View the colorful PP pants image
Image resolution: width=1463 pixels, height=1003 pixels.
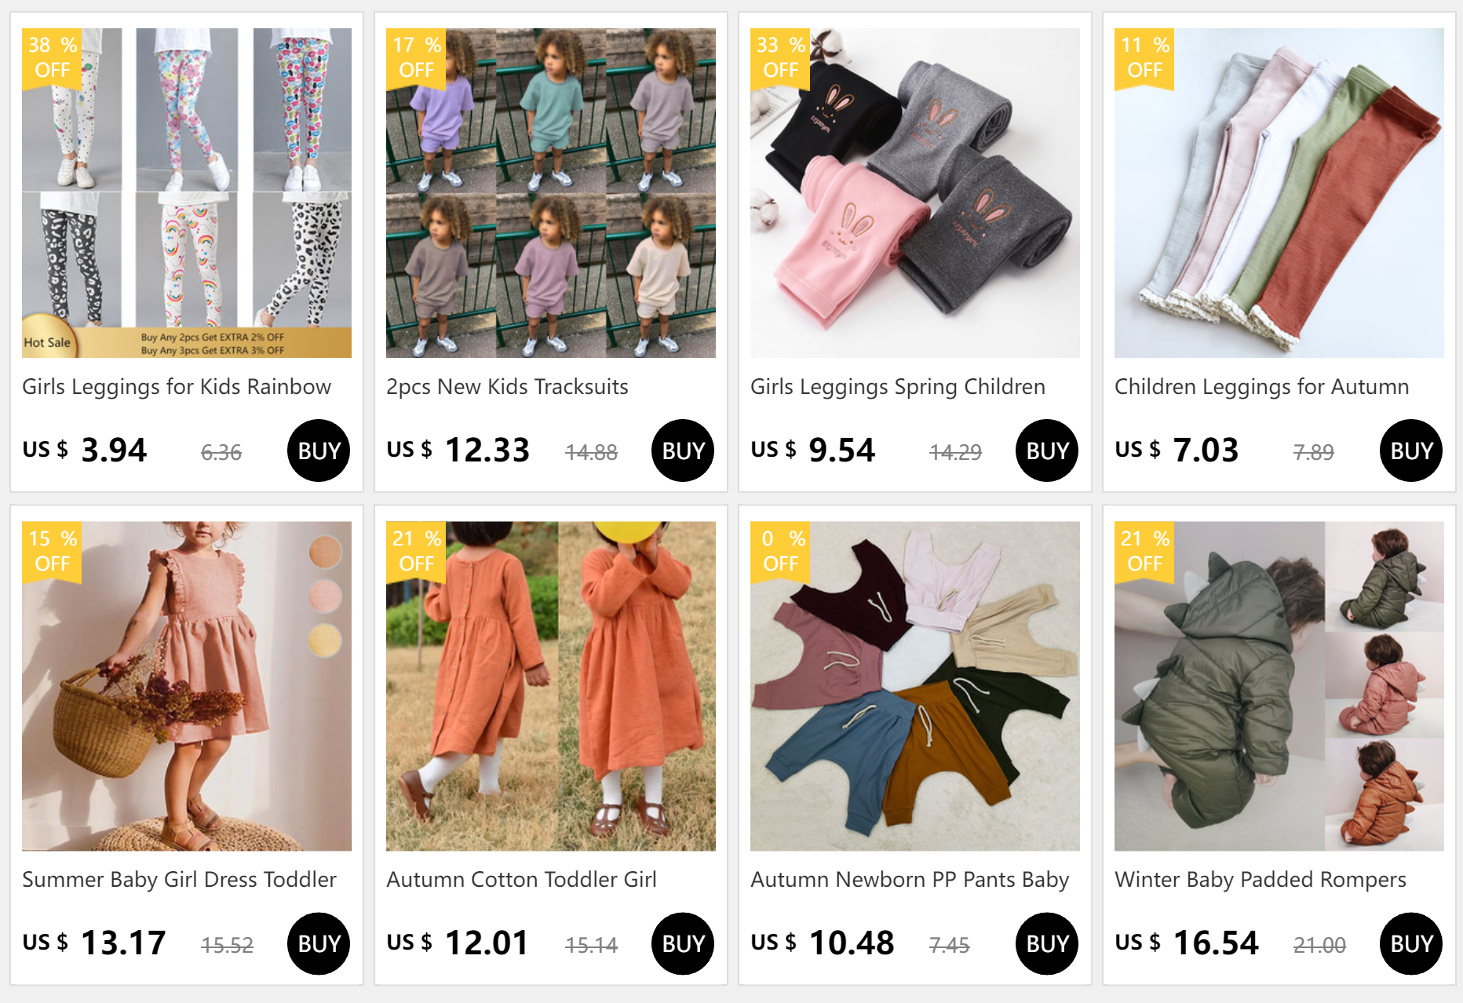[915, 686]
